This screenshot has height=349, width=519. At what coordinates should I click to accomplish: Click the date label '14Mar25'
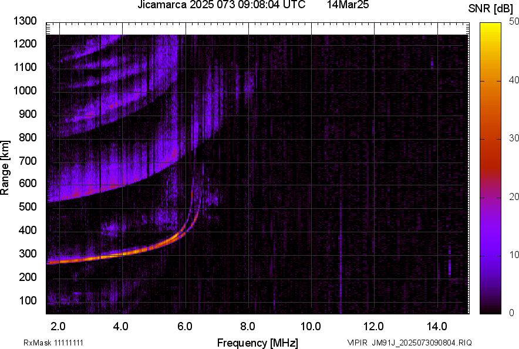click(x=348, y=5)
